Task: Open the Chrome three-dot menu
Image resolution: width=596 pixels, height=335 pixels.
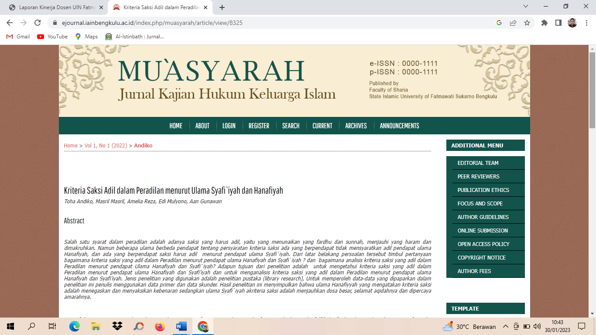Action: [586, 23]
